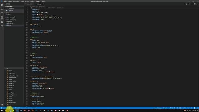Image resolution: width=199 pixels, height=112 pixels.
Task: Select .contain h1 in the outline
Action: click(x=11, y=83)
